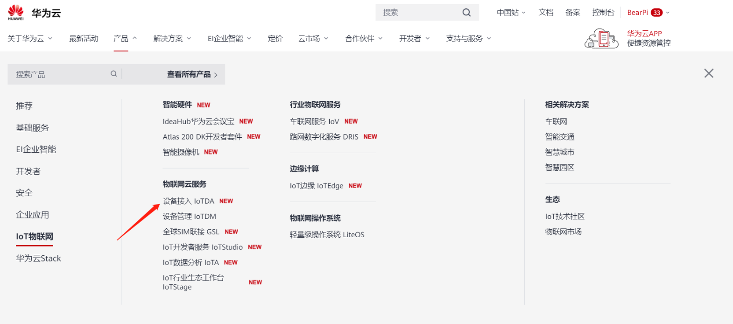Open the BearPi account dropdown
The width and height of the screenshot is (733, 324).
point(648,13)
